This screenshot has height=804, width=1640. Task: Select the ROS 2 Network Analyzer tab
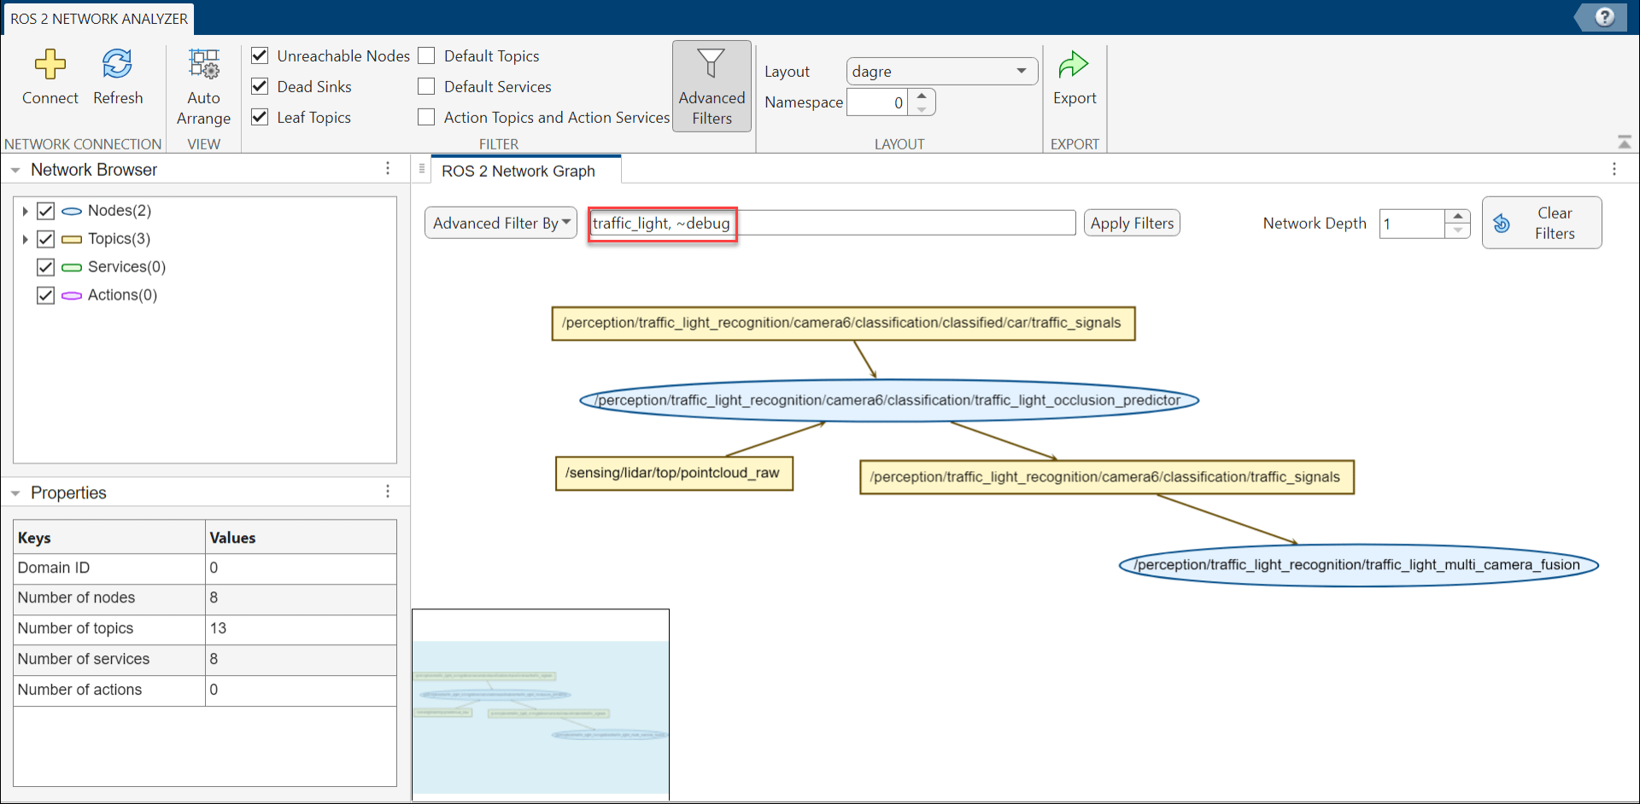coord(98,19)
